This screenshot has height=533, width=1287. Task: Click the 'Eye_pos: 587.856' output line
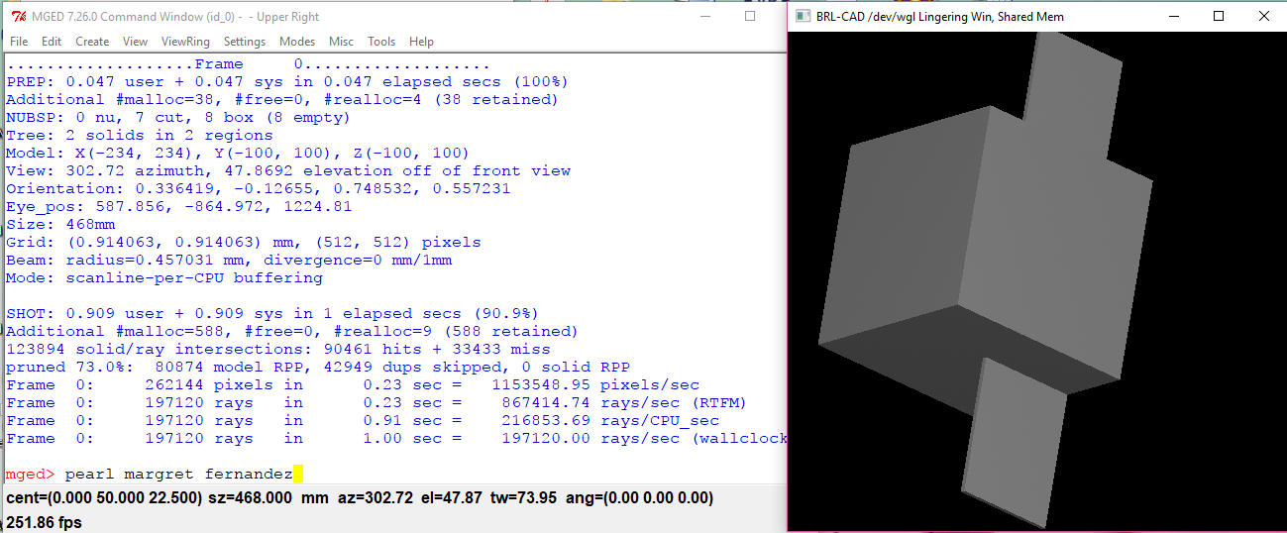178,206
